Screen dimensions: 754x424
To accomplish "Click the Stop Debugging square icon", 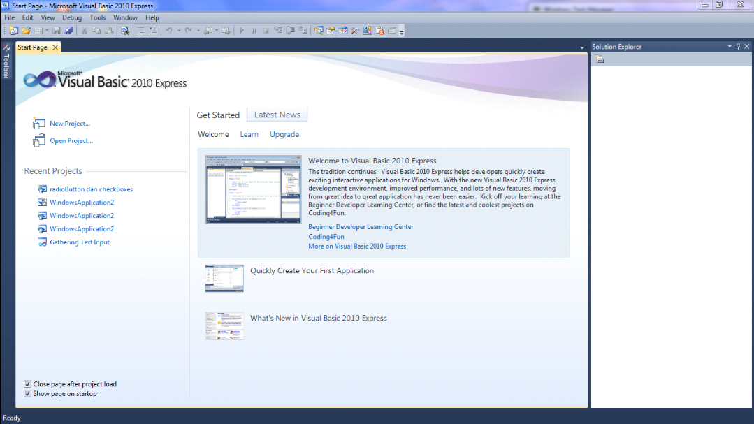I will (x=266, y=30).
